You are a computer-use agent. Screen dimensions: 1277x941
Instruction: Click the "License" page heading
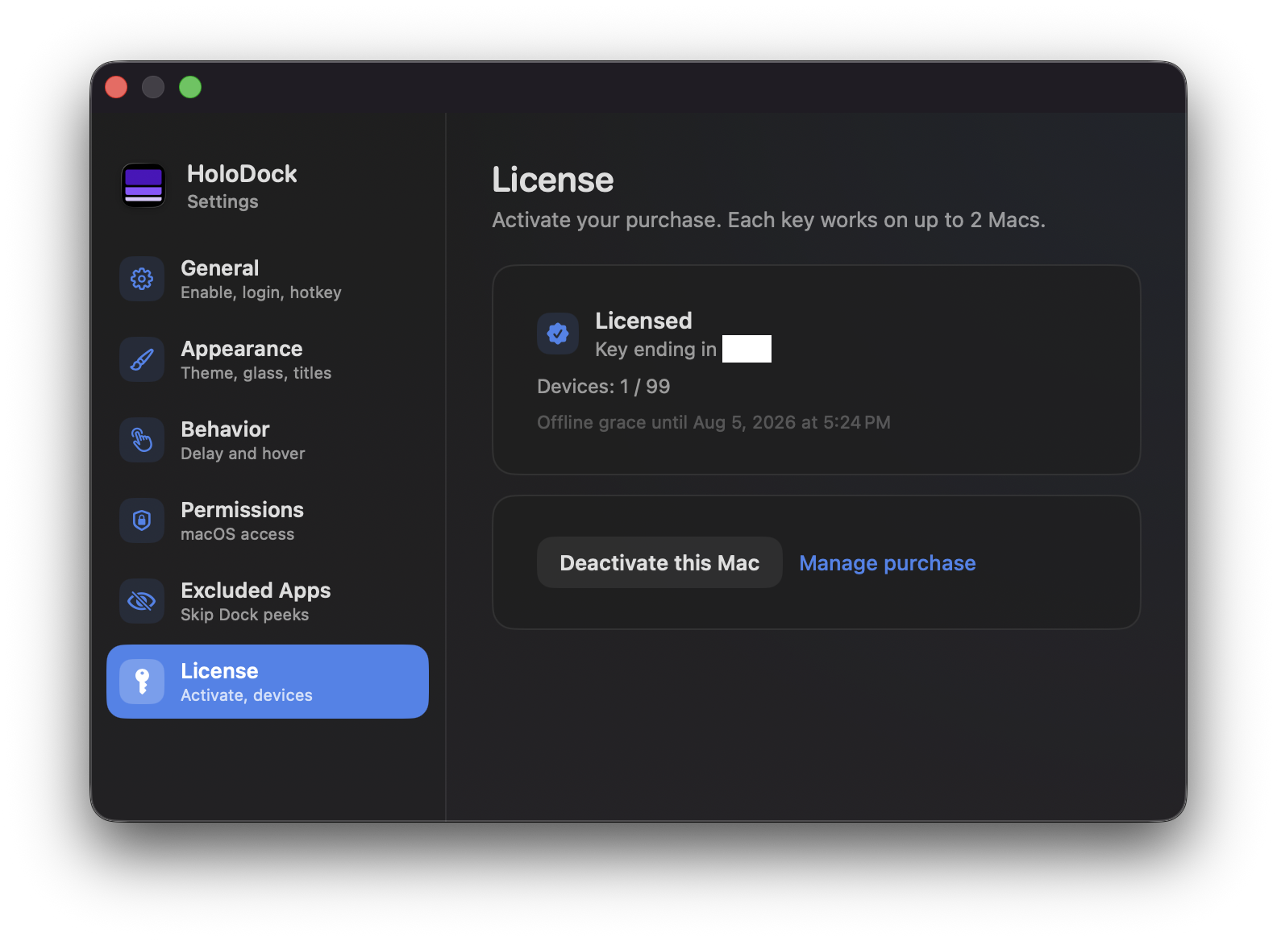tap(553, 180)
